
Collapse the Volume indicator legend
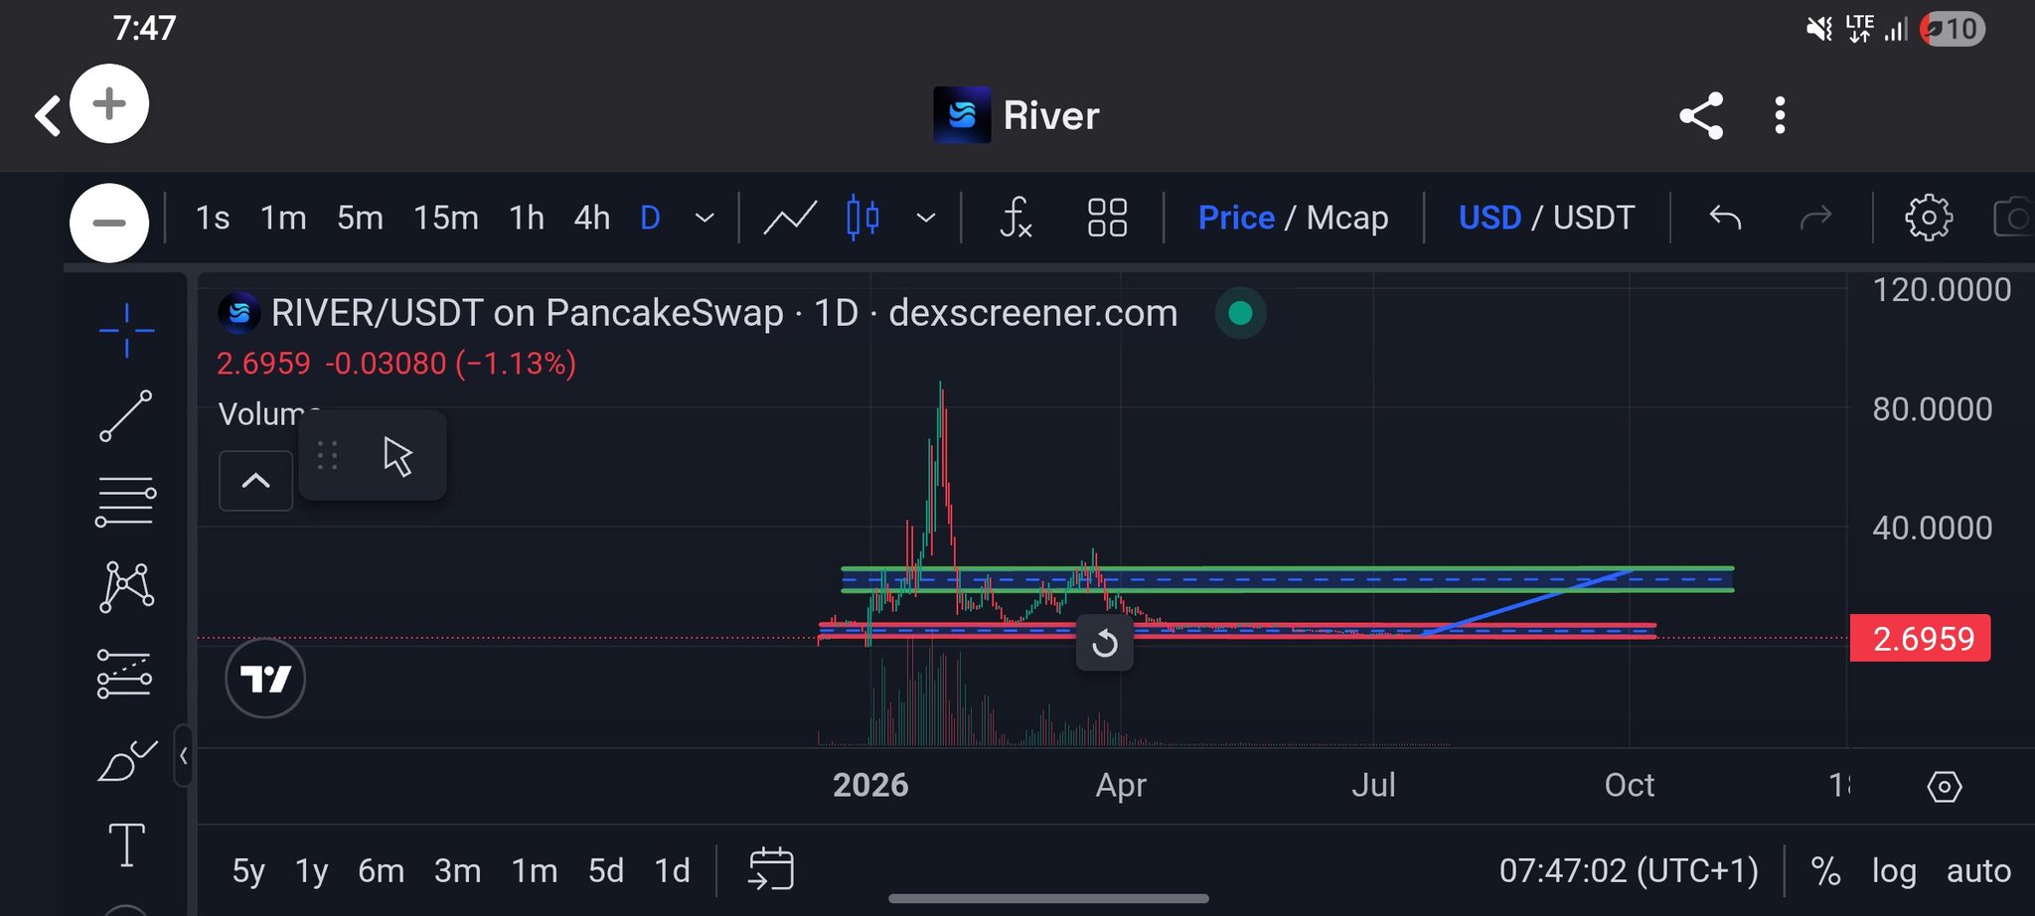coord(255,481)
